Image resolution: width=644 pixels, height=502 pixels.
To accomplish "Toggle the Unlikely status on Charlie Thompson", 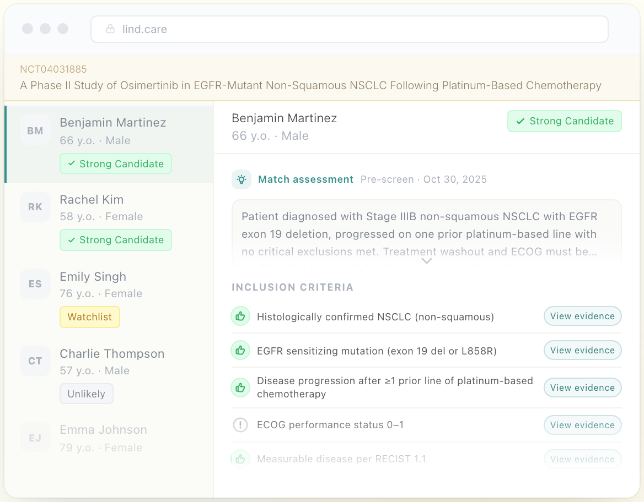I will click(87, 394).
